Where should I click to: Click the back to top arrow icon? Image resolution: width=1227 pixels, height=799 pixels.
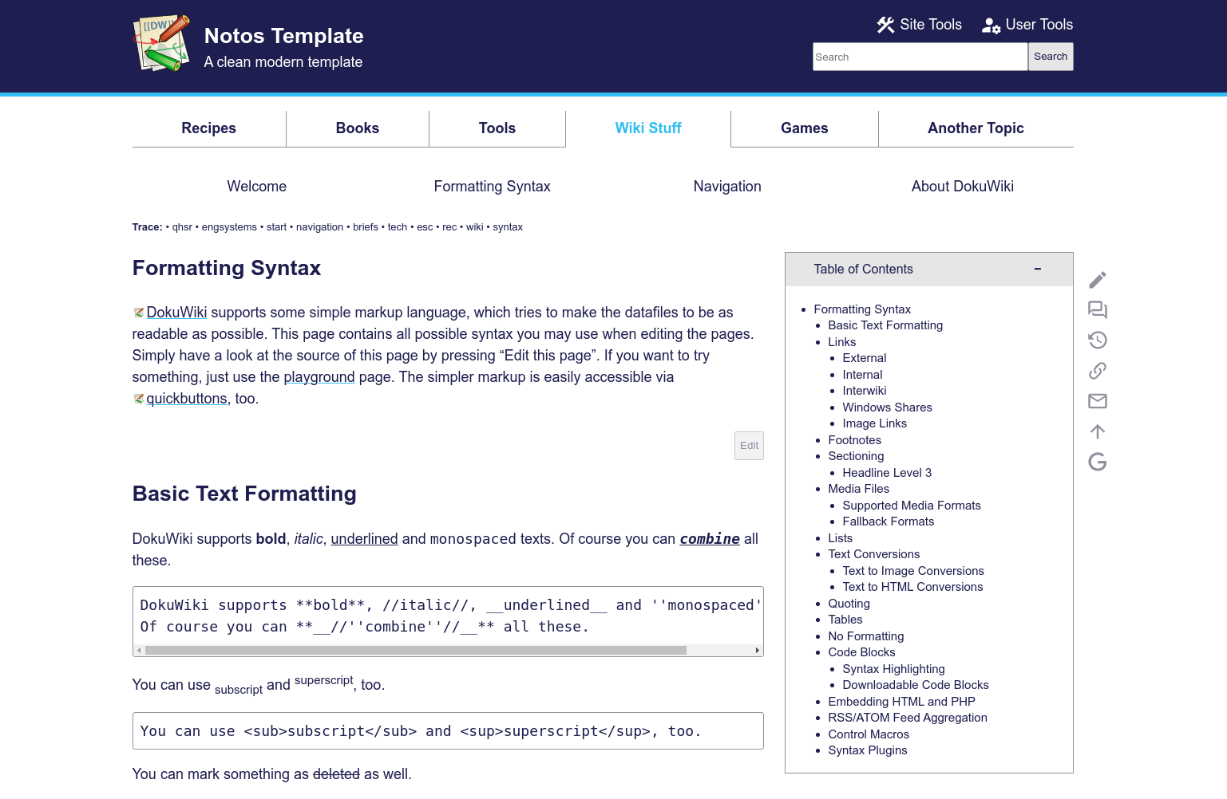(x=1098, y=431)
